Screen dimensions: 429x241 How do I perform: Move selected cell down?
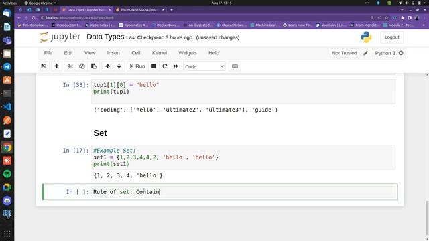[119, 66]
